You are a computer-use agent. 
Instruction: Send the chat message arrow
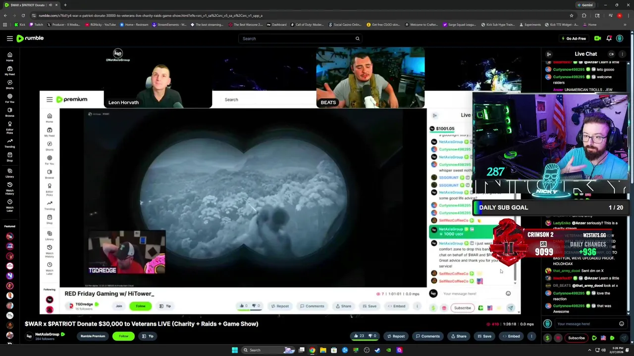click(x=623, y=338)
